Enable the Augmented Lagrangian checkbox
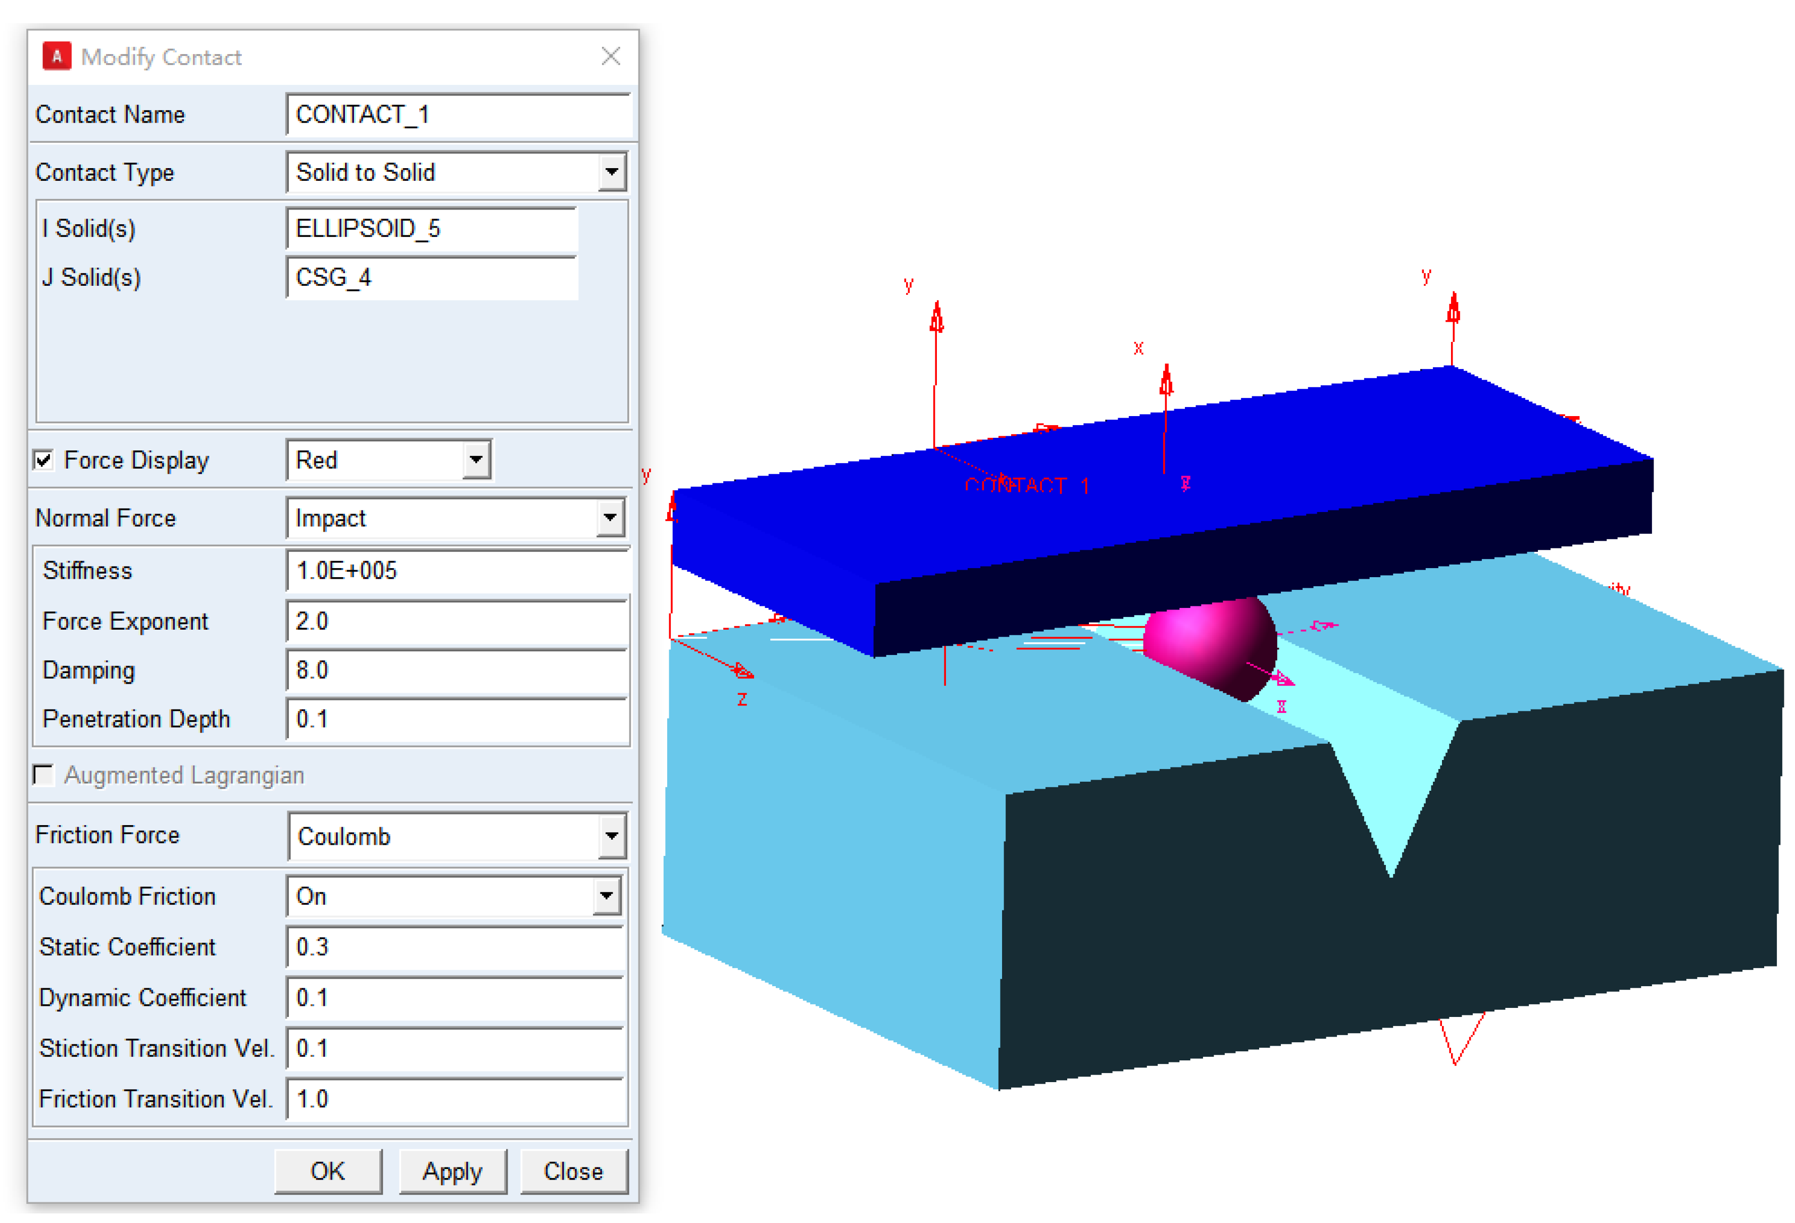The height and width of the screenshot is (1223, 1795). tap(44, 775)
